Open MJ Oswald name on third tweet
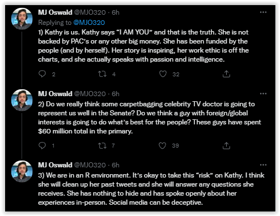Image resolution: width=280 pixels, height=216 pixels. 55,165
